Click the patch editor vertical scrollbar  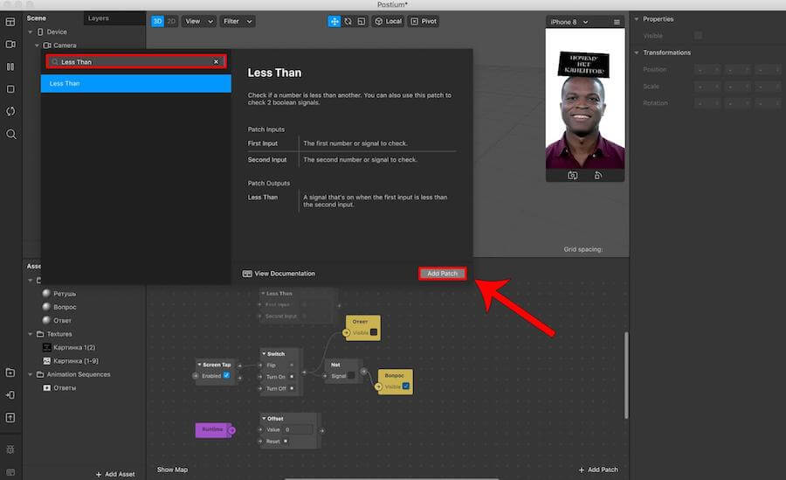pos(626,375)
